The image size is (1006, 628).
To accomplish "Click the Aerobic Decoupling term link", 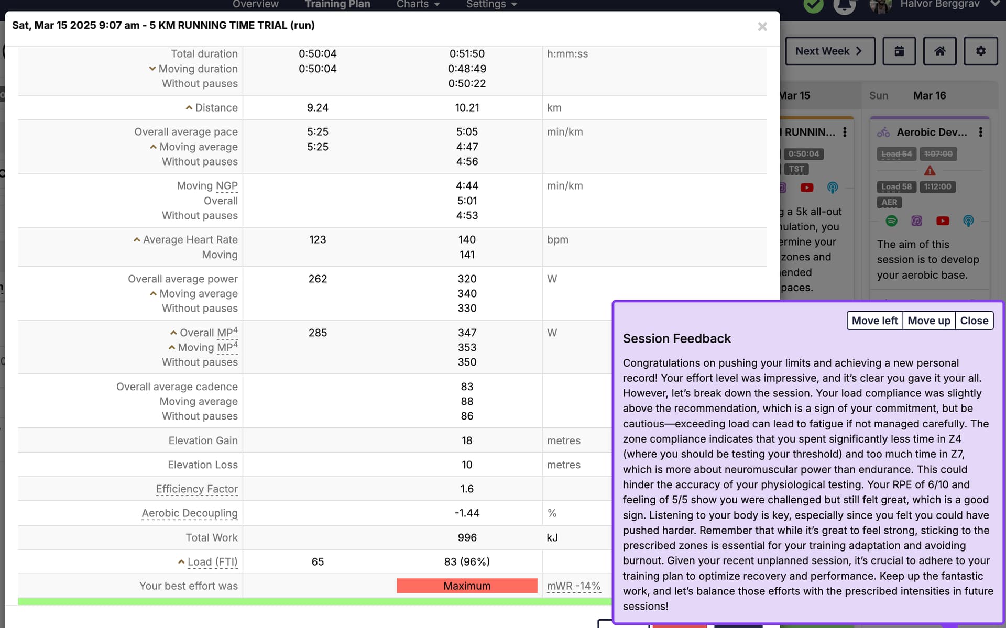I will pyautogui.click(x=190, y=513).
